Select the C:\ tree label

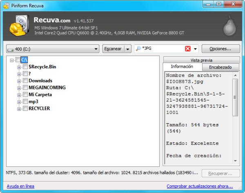pyautogui.click(x=24, y=60)
